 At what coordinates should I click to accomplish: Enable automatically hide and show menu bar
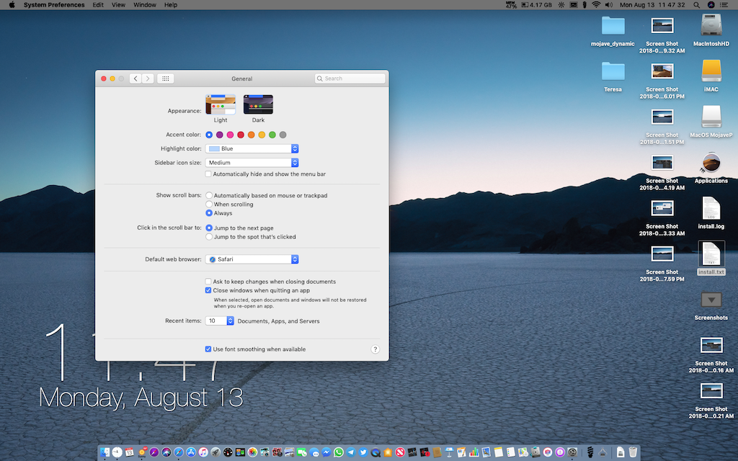pos(208,174)
